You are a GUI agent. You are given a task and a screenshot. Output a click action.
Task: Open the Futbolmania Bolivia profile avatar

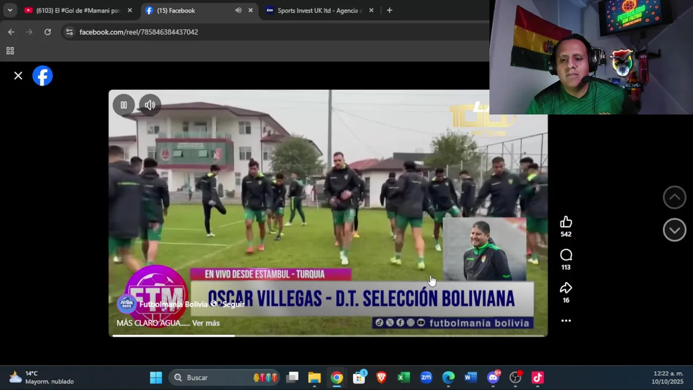tap(126, 304)
